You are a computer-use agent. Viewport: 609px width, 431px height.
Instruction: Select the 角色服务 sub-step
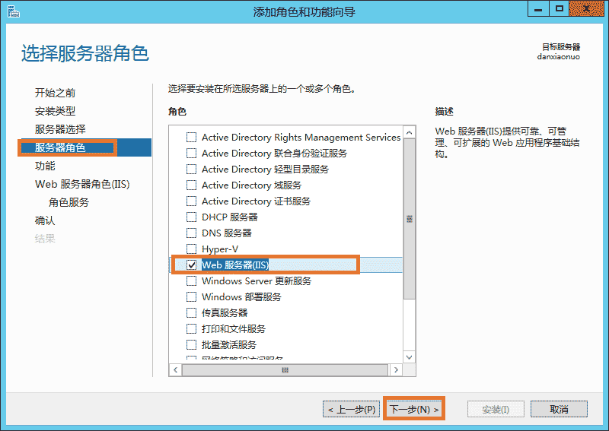pyautogui.click(x=69, y=202)
